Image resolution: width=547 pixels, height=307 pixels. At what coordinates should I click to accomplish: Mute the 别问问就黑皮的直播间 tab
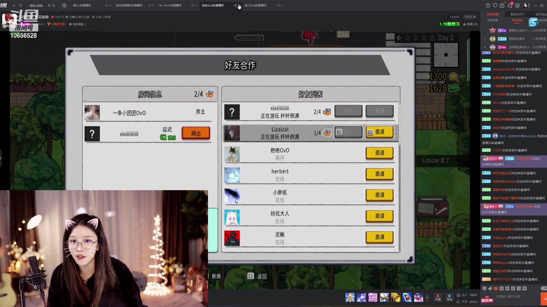tap(149, 5)
